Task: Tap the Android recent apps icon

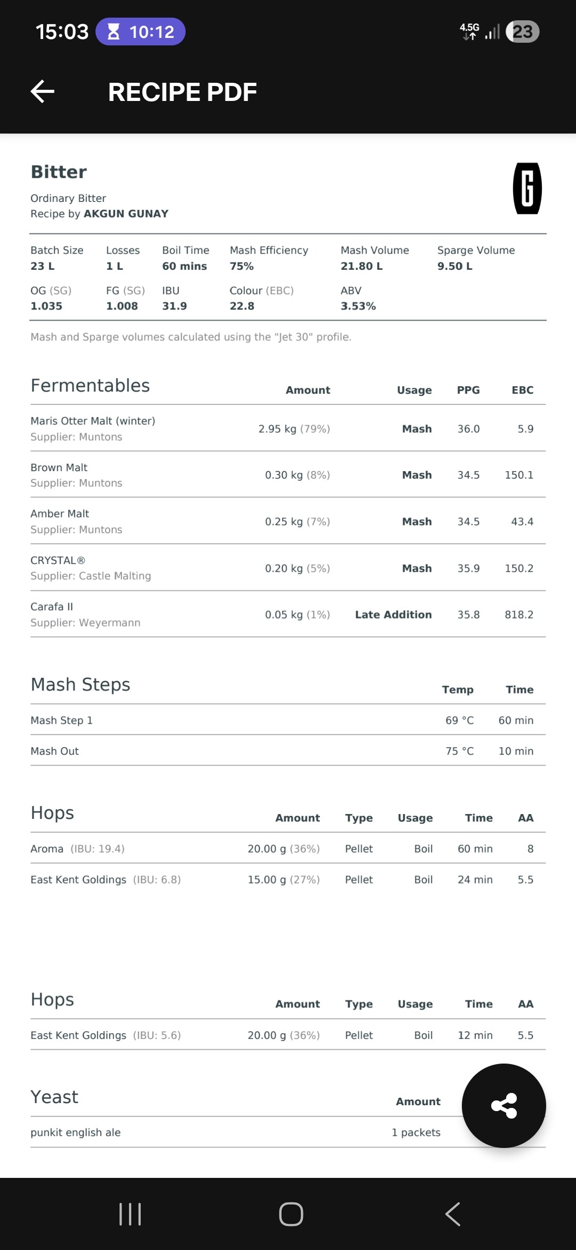Action: coord(130,1214)
